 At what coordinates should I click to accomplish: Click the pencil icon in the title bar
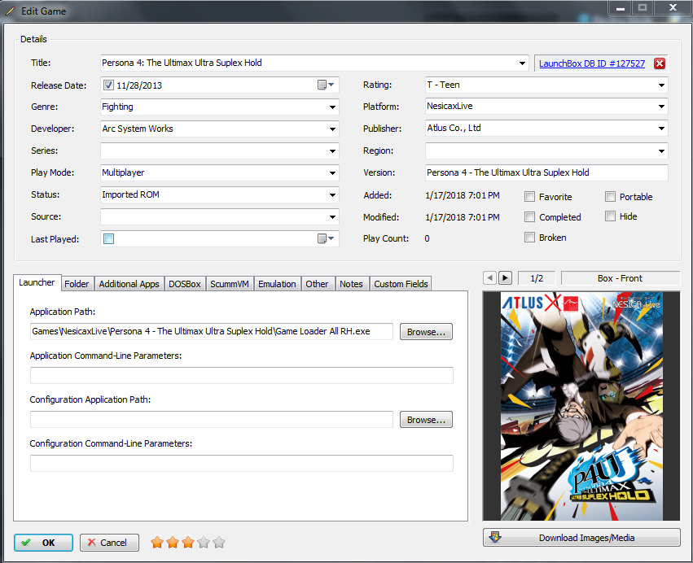point(10,11)
